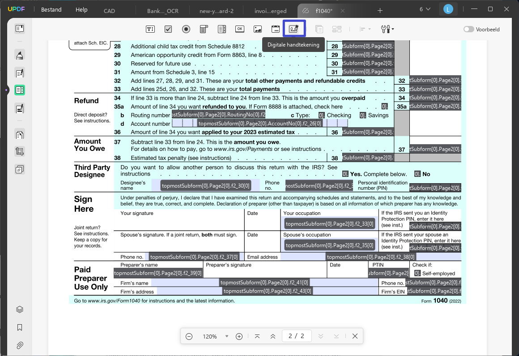The image size is (519, 356).
Task: Check the Yes third party designee box
Action: pos(345,174)
